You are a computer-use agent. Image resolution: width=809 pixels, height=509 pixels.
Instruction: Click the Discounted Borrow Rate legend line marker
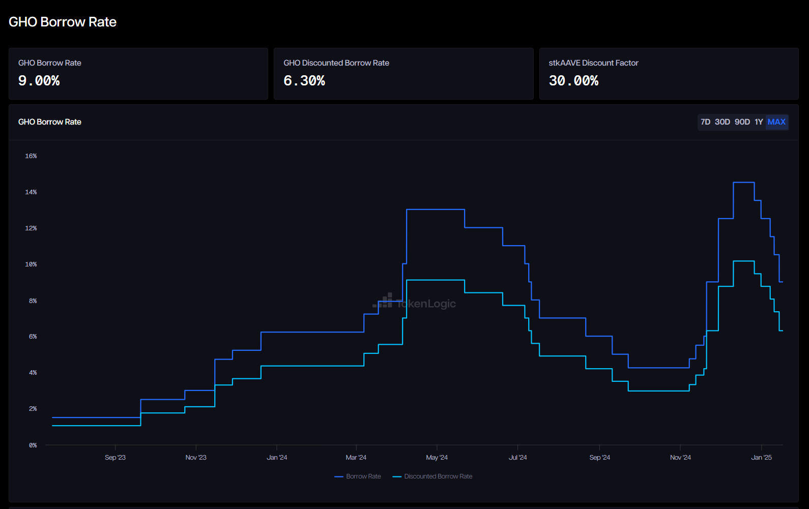397,477
